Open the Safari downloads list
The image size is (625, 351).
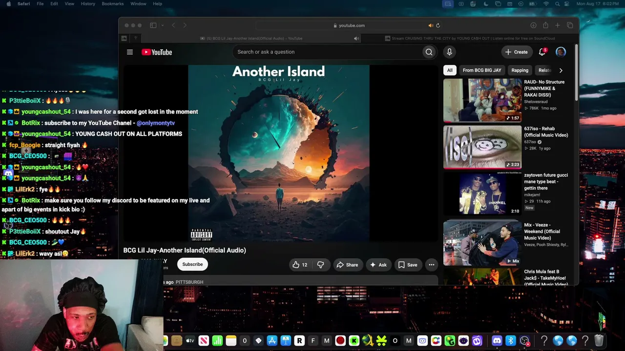[x=533, y=25]
